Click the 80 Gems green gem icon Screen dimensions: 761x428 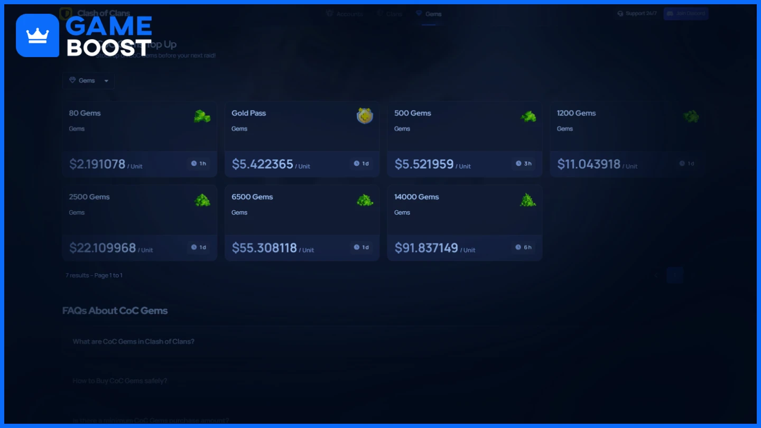coord(202,116)
